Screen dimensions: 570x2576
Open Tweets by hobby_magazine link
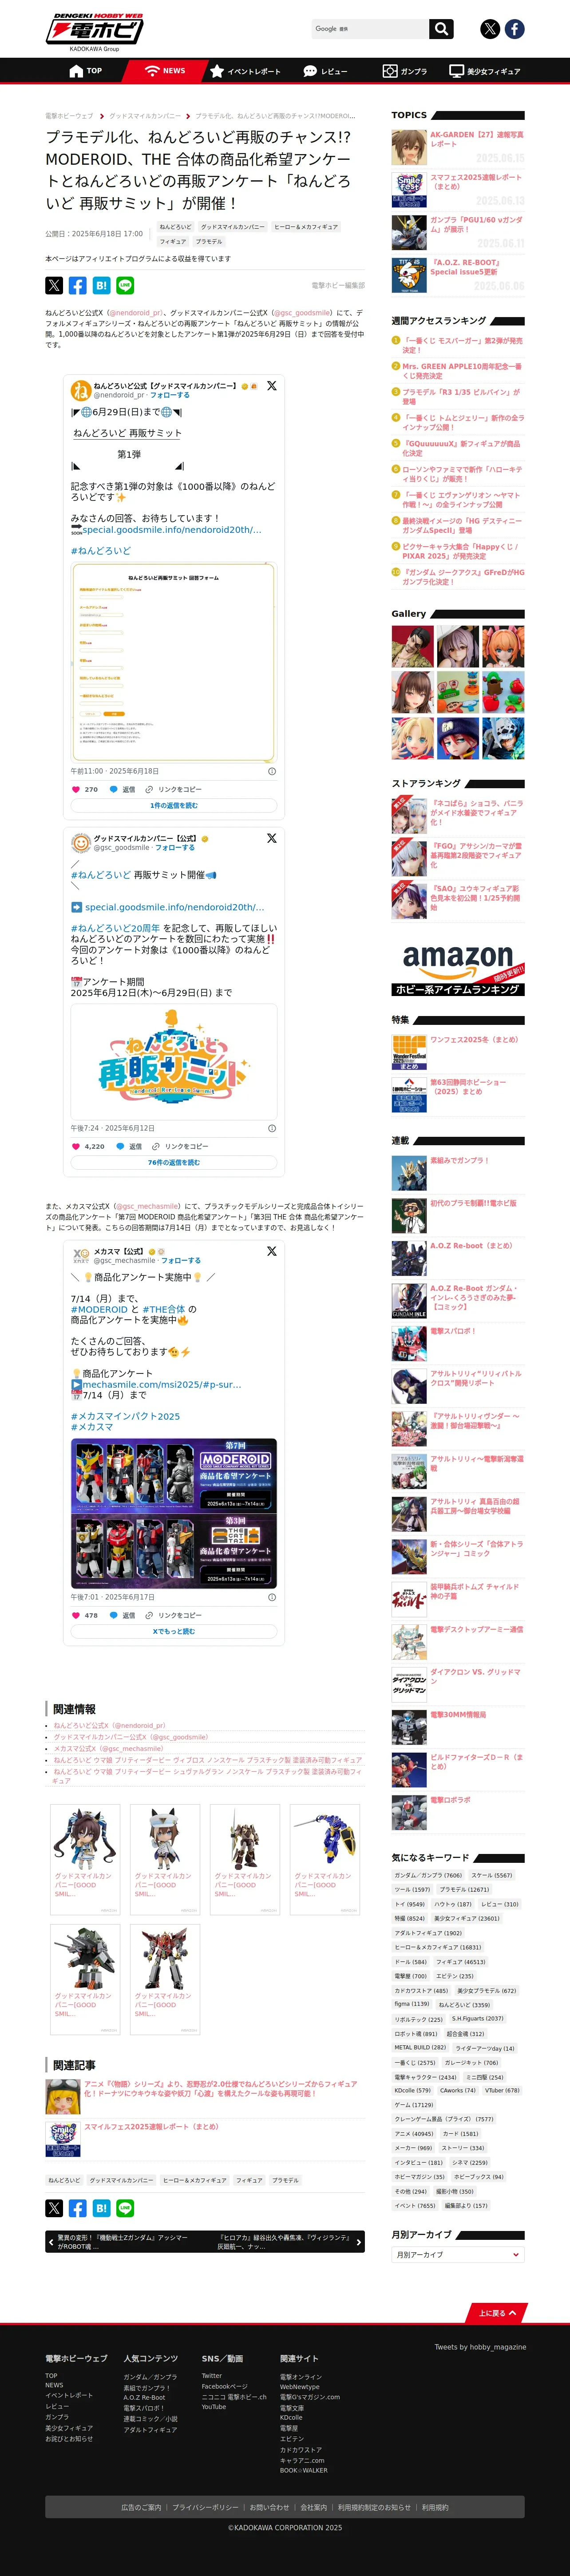(x=480, y=2346)
